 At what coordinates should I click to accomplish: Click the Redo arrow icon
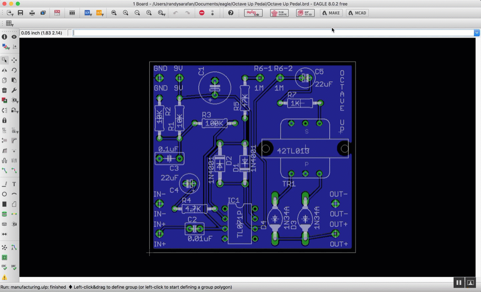pos(187,13)
